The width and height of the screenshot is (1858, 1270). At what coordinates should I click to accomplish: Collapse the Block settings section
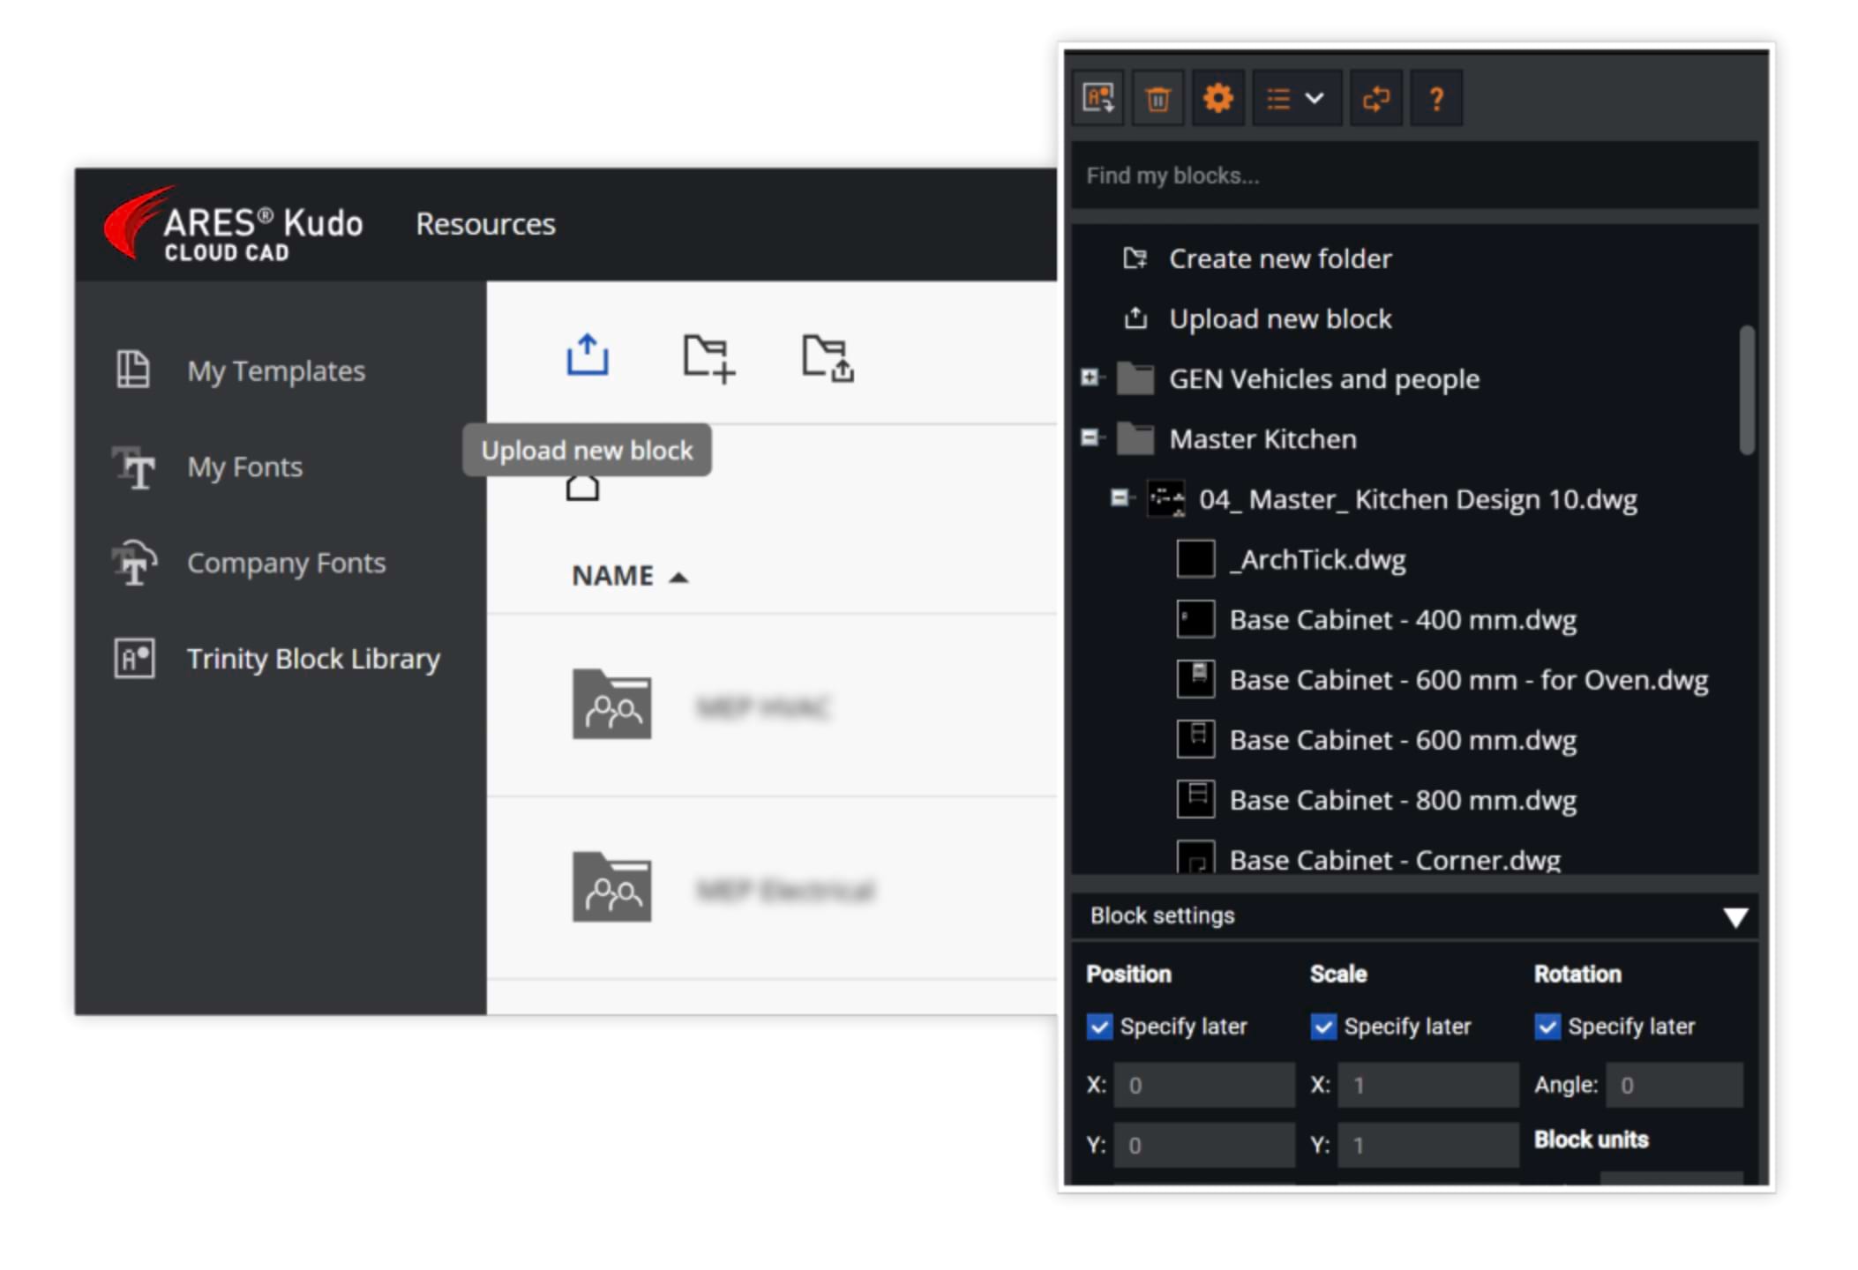coord(1734,917)
